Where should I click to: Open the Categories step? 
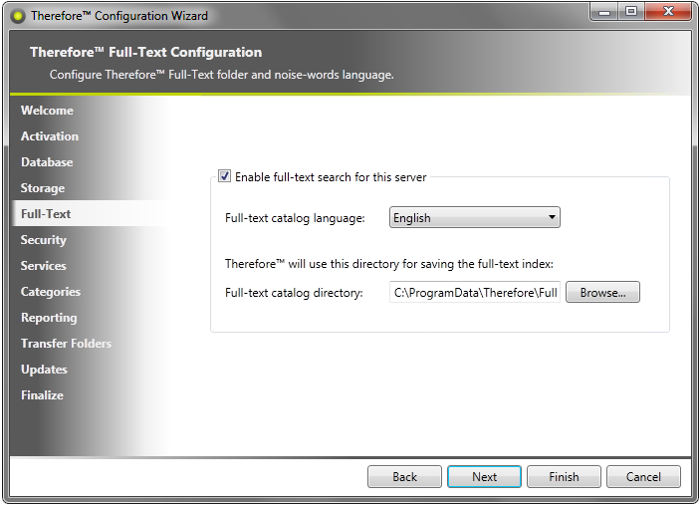click(51, 291)
